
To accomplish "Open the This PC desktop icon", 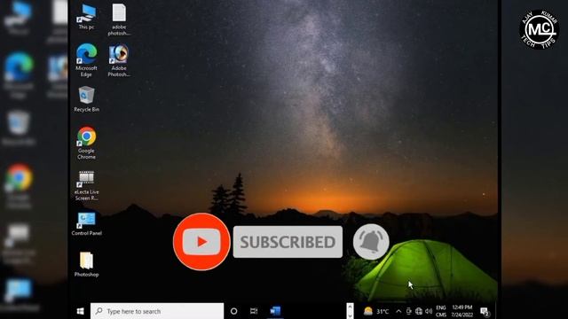I will [x=86, y=17].
